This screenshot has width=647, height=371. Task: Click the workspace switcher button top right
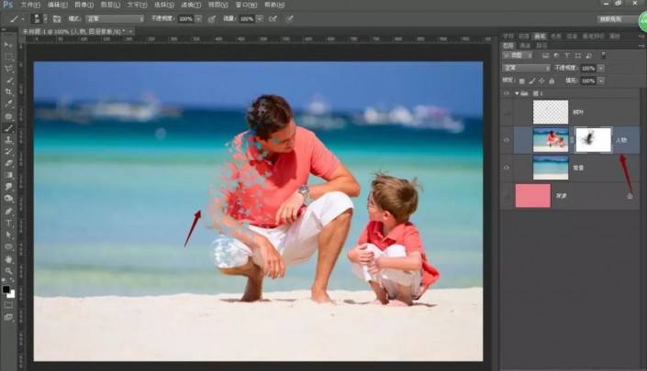tap(617, 18)
